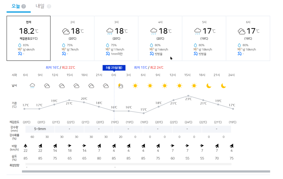Click wind icon in 5시 card
Viewport: 283px width, 179px height.
coord(196,50)
